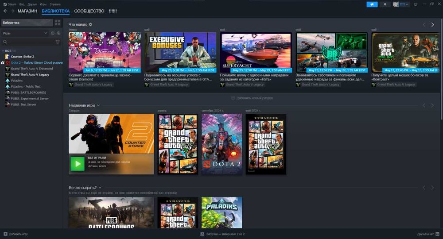Open the downloads icon in the status bar

pyautogui.click(x=202, y=234)
